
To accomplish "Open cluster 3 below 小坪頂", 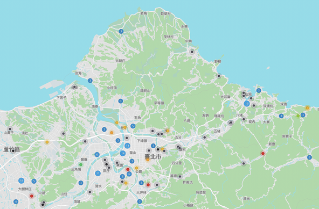I will [x=121, y=101].
